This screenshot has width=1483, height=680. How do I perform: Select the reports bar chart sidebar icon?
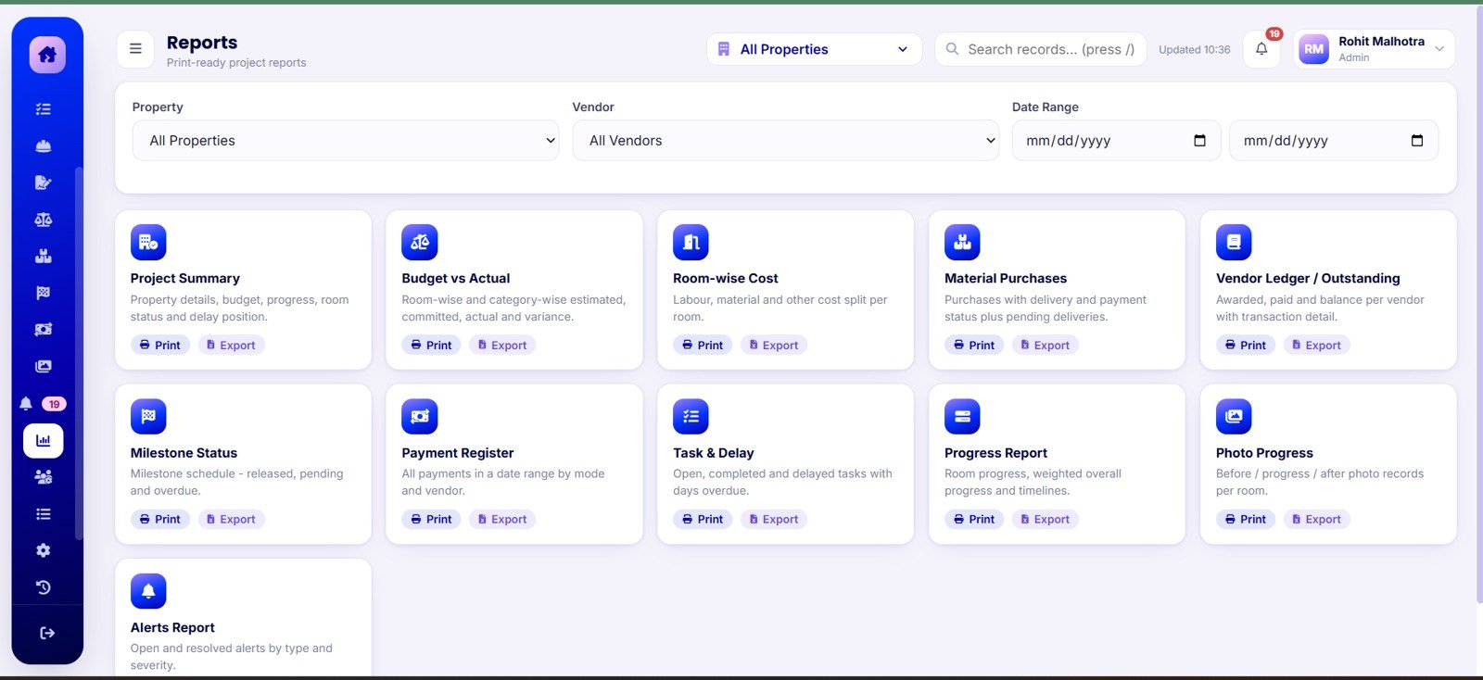click(44, 441)
